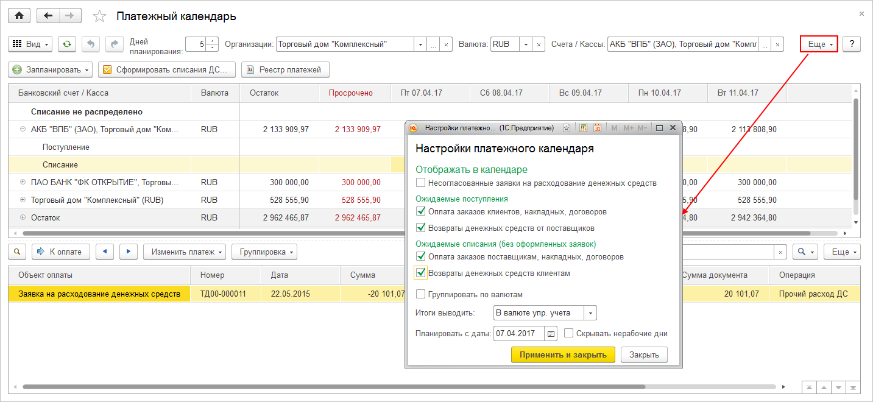This screenshot has height=402, width=873.
Task: Click the redo arrow icon in toolbar
Action: click(x=114, y=44)
